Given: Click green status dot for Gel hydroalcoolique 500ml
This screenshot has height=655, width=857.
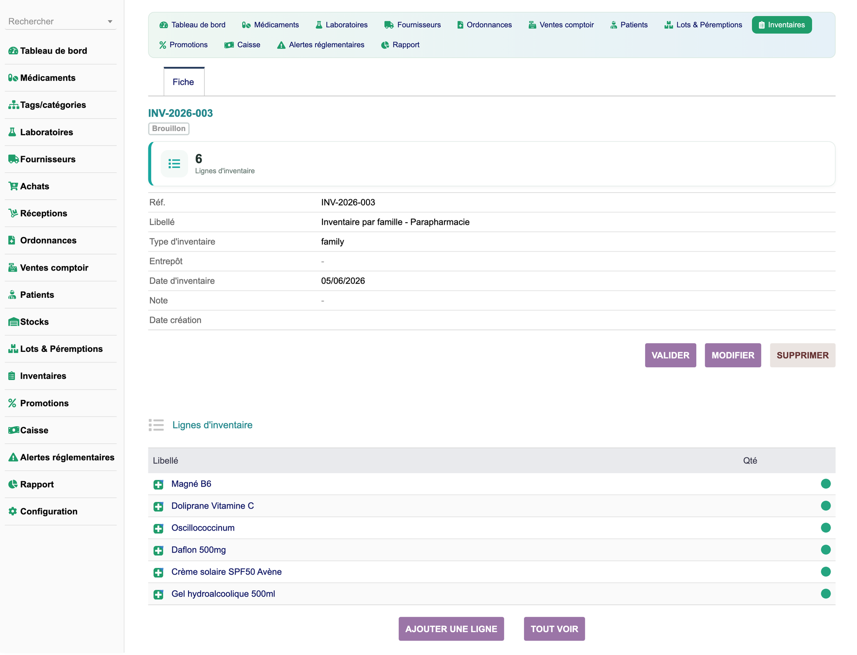Looking at the screenshot, I should [826, 594].
